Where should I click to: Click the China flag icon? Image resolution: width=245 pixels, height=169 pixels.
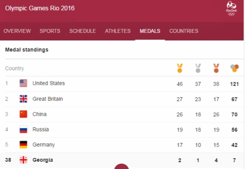coord(23,114)
